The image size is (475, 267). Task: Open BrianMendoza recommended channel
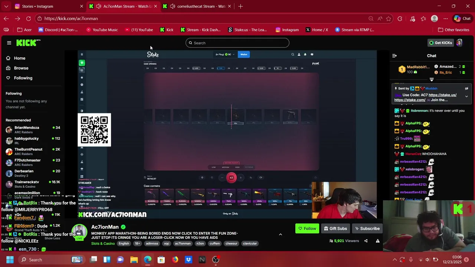point(33,129)
